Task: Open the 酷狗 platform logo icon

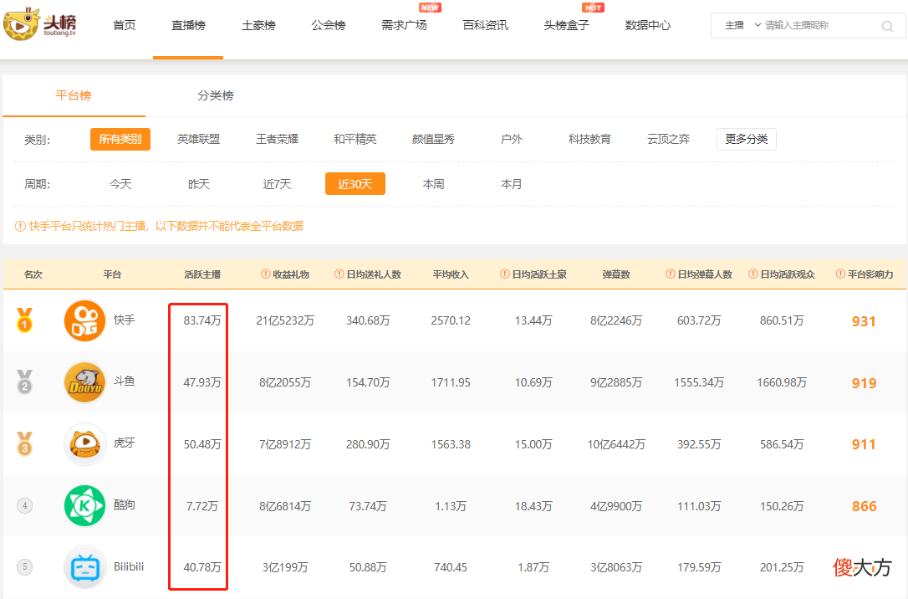Action: (x=84, y=506)
